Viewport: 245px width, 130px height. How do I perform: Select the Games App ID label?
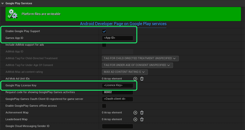14,38
